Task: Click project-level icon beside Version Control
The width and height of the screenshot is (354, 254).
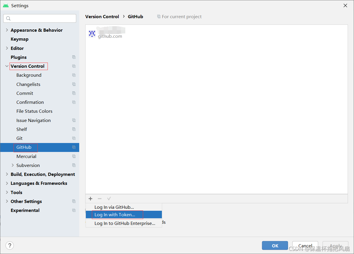Action: [74, 66]
